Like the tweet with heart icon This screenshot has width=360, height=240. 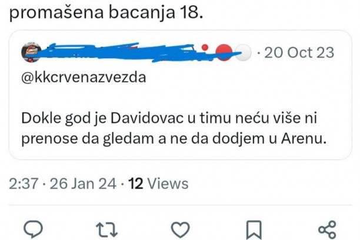click(x=181, y=229)
